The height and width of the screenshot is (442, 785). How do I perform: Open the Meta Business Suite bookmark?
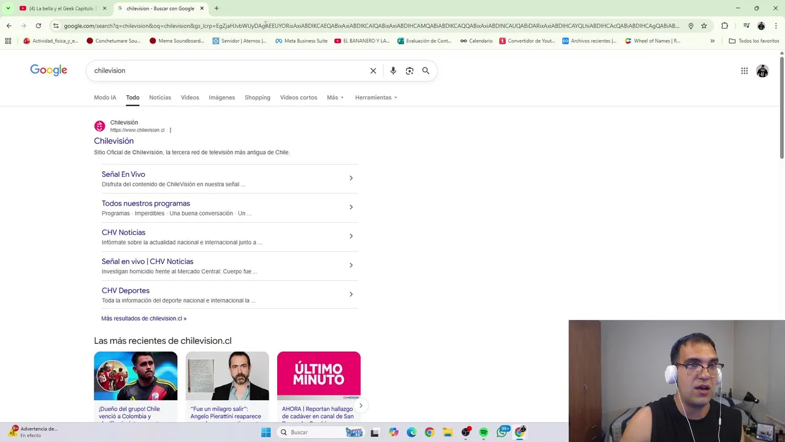[301, 41]
